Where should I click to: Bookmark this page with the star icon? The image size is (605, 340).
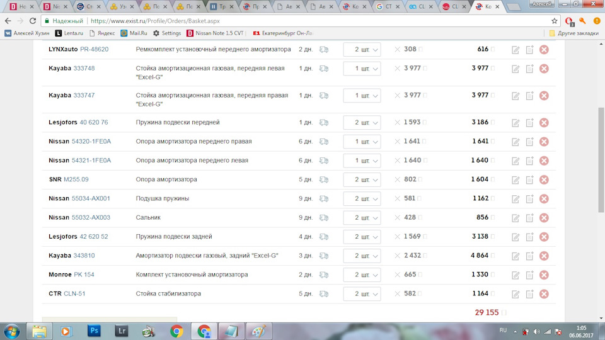tap(555, 21)
